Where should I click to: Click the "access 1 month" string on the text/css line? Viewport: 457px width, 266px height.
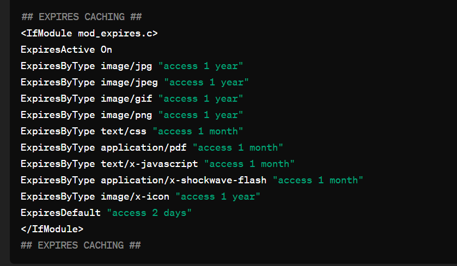pos(198,131)
